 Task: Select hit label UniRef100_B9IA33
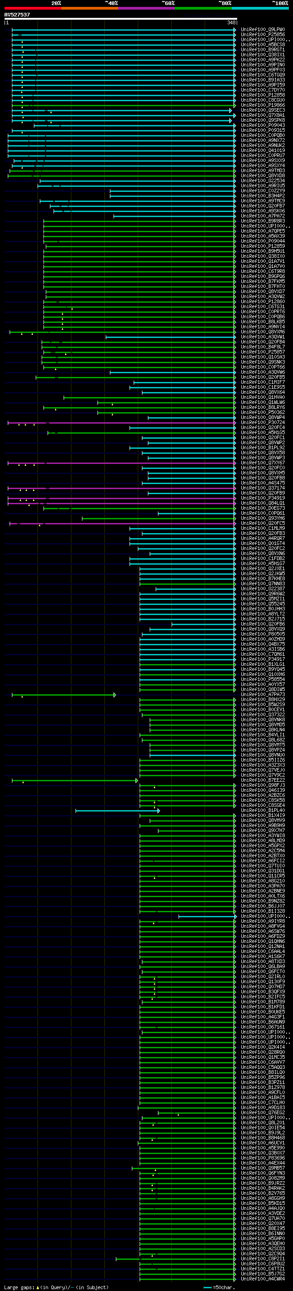click(x=263, y=80)
